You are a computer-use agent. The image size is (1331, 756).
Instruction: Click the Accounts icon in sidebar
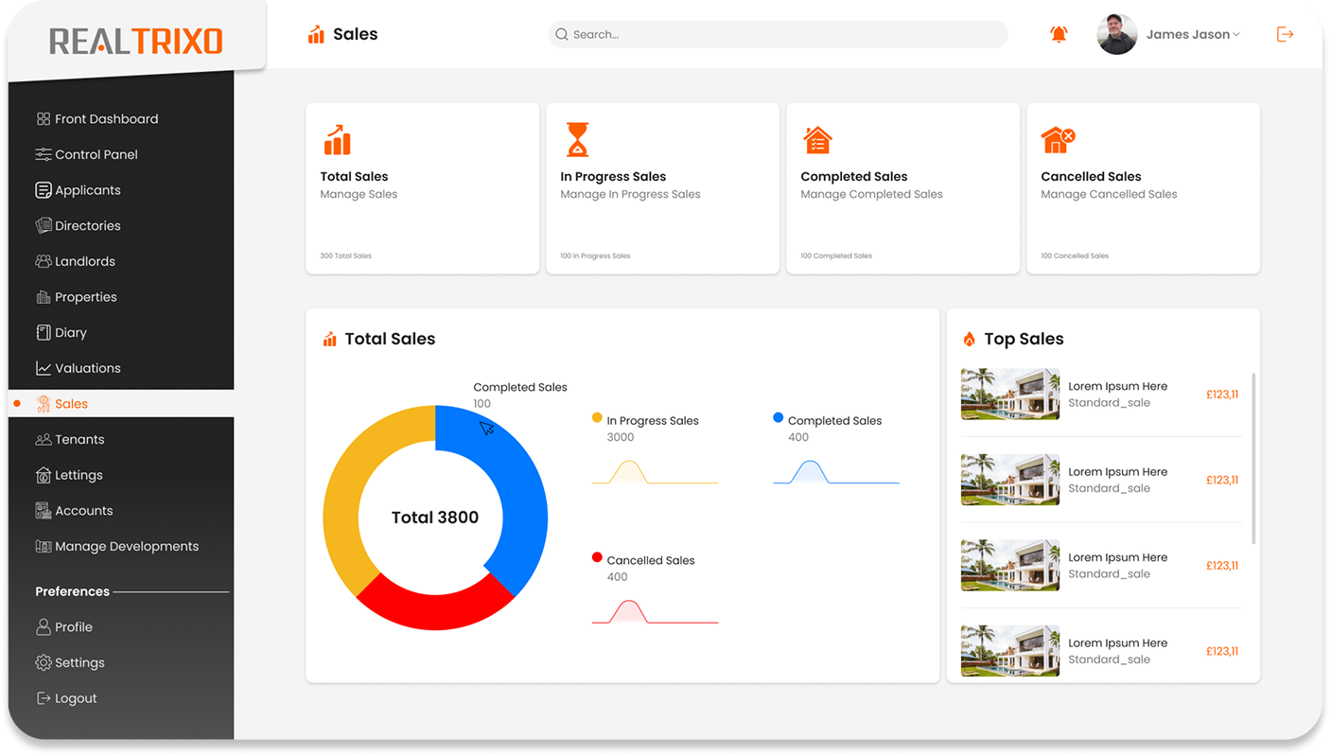click(43, 511)
